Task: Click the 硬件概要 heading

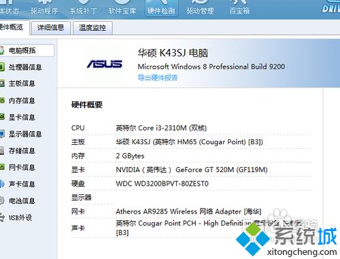Action: pos(87,105)
